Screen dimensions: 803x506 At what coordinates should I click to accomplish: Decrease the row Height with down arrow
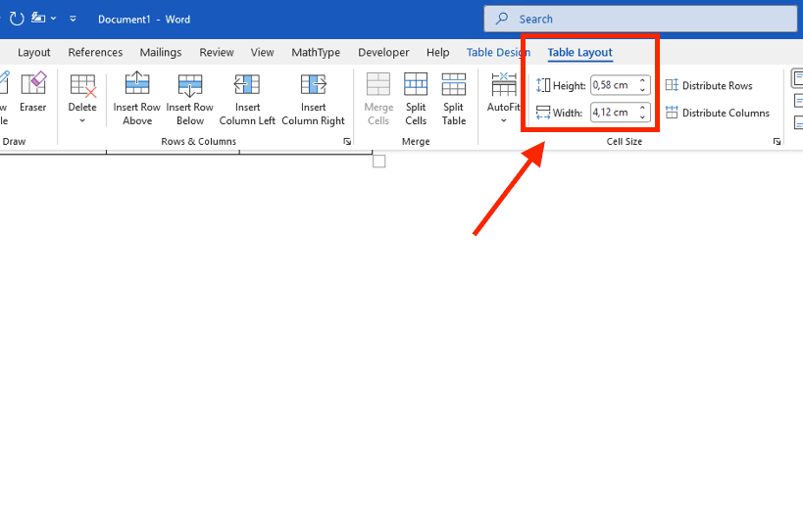pos(643,90)
